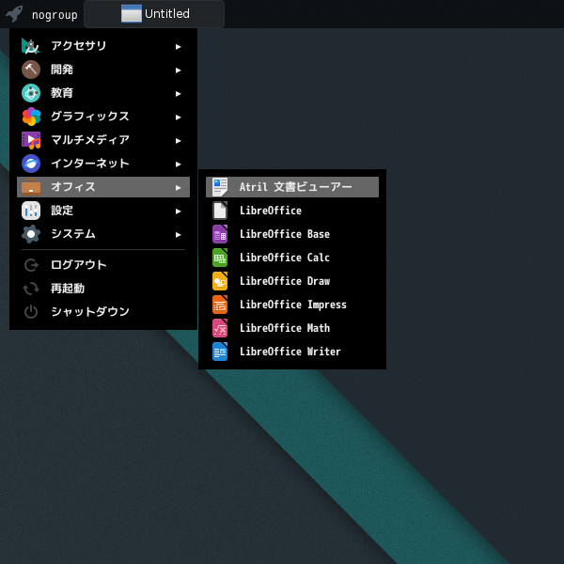Image resolution: width=564 pixels, height=564 pixels.
Task: Click the colorful グラフィックス icon
Action: click(31, 117)
